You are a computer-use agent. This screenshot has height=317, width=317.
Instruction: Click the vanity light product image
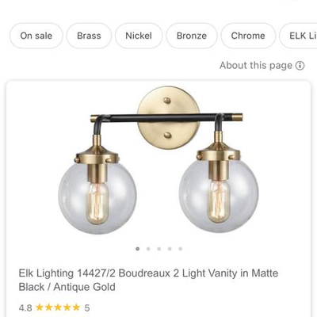click(158, 160)
